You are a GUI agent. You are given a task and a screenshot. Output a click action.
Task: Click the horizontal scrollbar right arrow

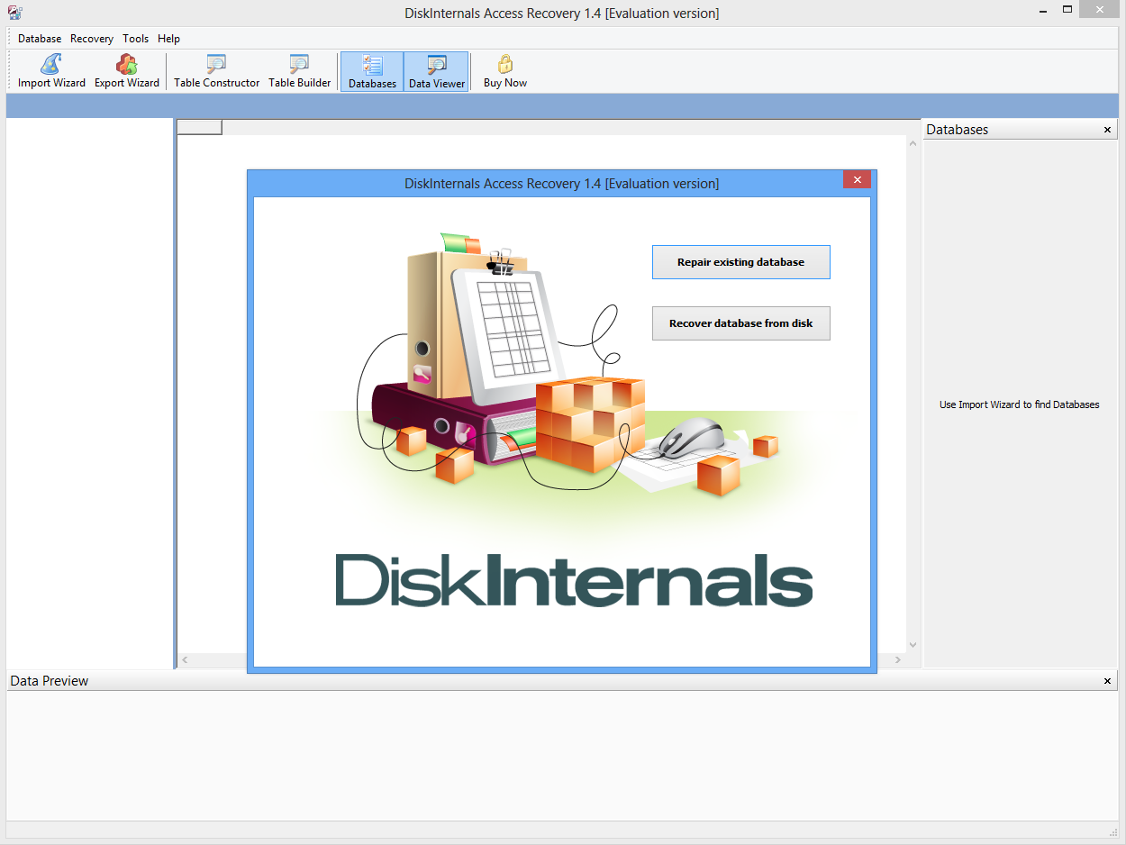click(x=897, y=660)
